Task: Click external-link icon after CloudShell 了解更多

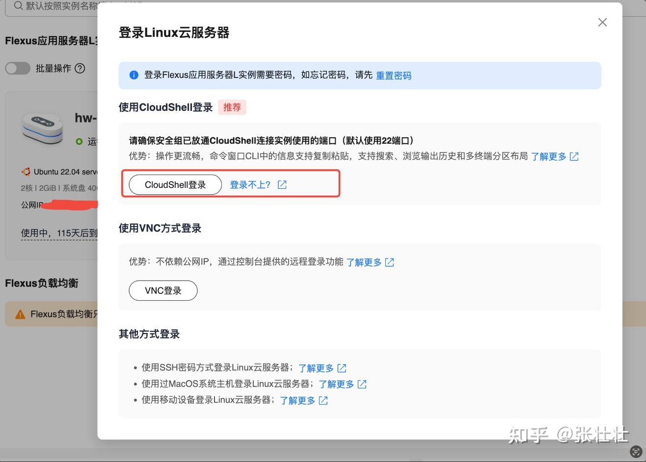Action: [574, 156]
